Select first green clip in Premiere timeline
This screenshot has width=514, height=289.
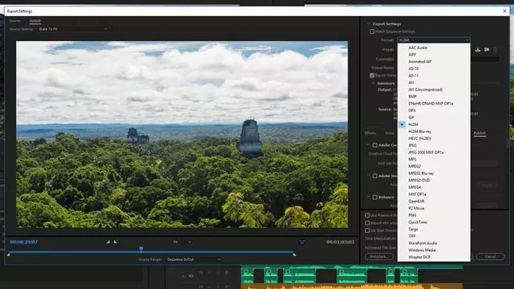(x=247, y=276)
